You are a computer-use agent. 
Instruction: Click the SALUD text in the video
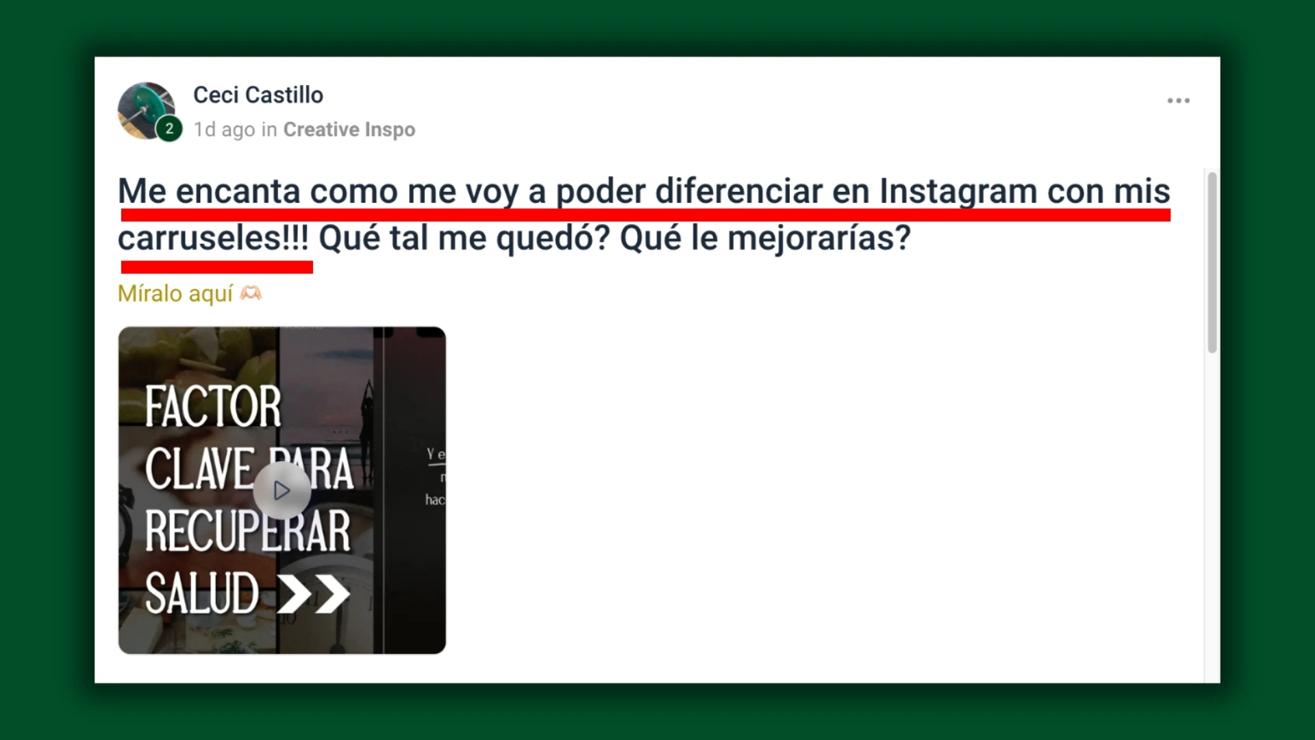pyautogui.click(x=202, y=593)
